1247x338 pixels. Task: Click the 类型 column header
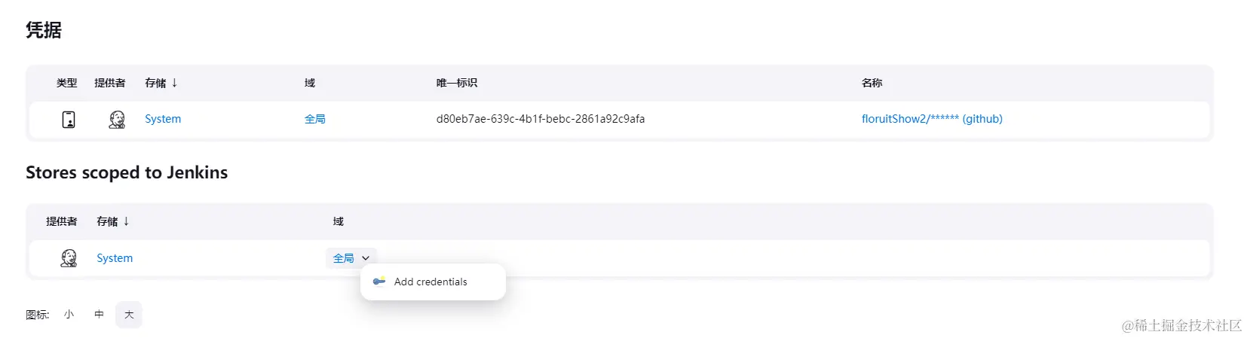[66, 83]
